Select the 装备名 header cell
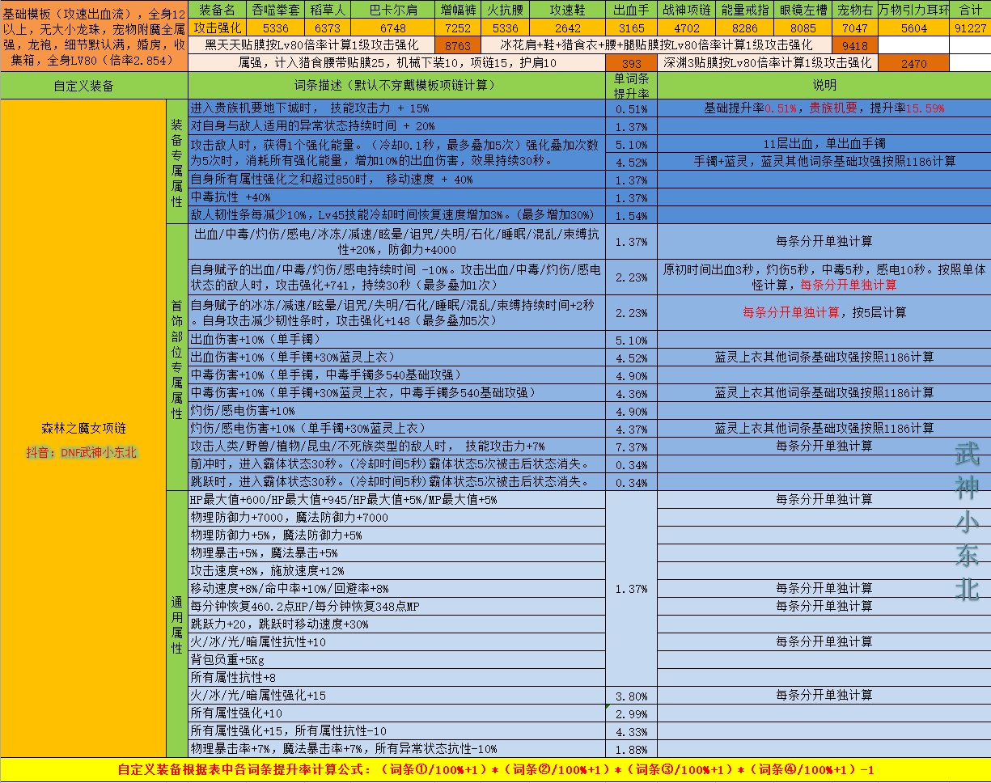The image size is (991, 783). point(217,10)
